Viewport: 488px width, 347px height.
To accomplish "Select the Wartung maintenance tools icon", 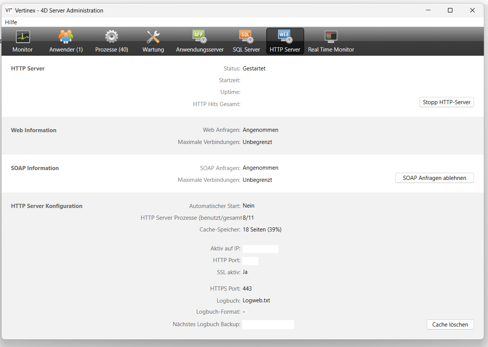I will pos(153,38).
